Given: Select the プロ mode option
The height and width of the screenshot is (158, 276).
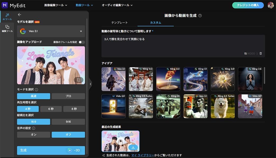Looking at the screenshot, I should tap(68, 96).
